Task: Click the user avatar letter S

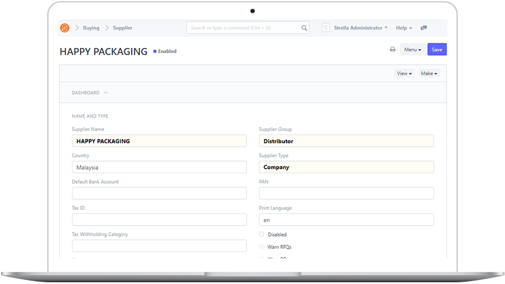Action: (x=325, y=28)
